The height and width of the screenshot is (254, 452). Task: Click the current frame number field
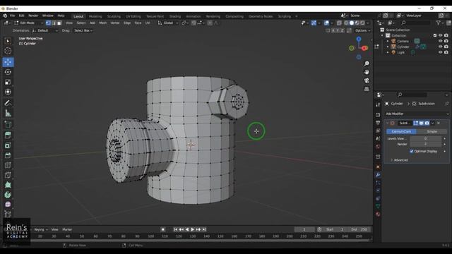tap(304, 229)
